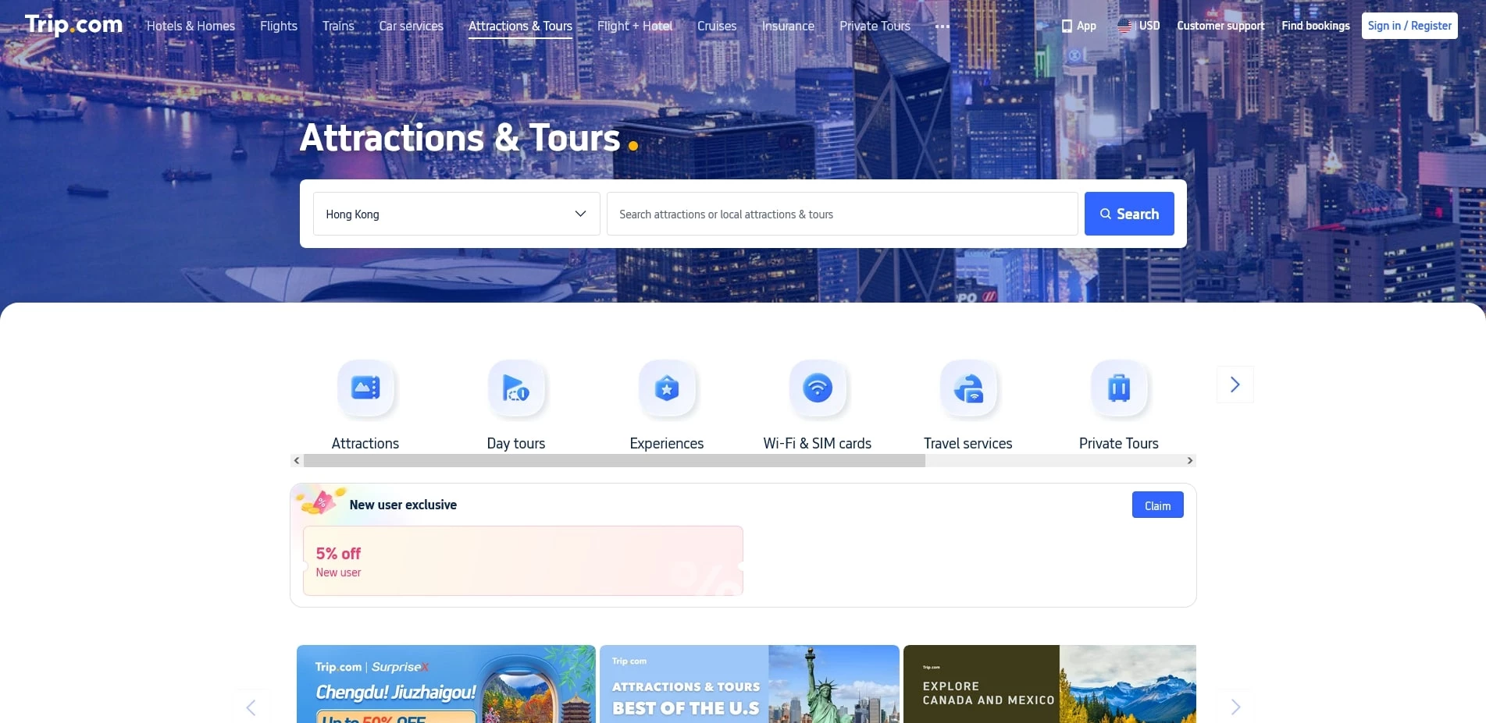Viewport: 1486px width, 723px height.
Task: Open the Private Tours suitcase icon
Action: tap(1118, 387)
